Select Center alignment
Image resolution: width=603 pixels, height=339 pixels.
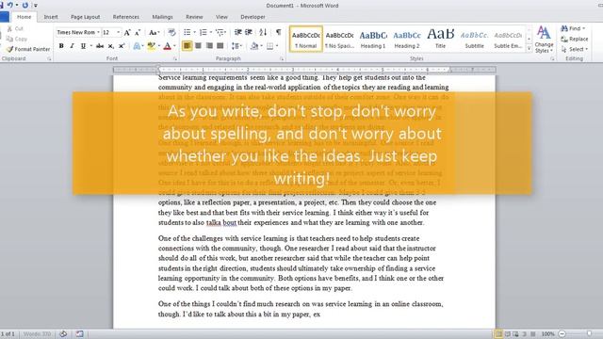click(198, 46)
